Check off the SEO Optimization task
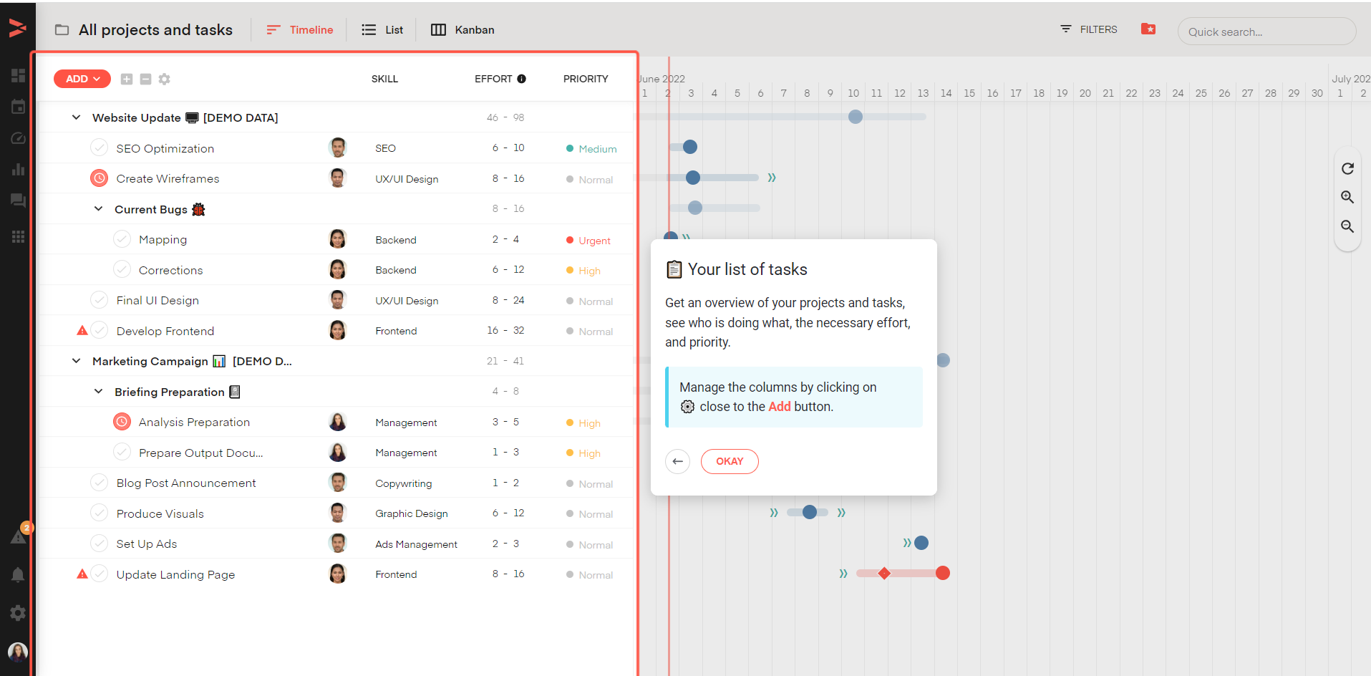Viewport: 1371px width, 676px height. point(99,148)
